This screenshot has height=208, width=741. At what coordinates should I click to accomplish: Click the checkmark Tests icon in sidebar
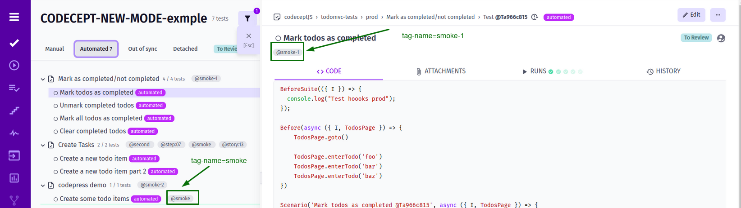pos(14,43)
